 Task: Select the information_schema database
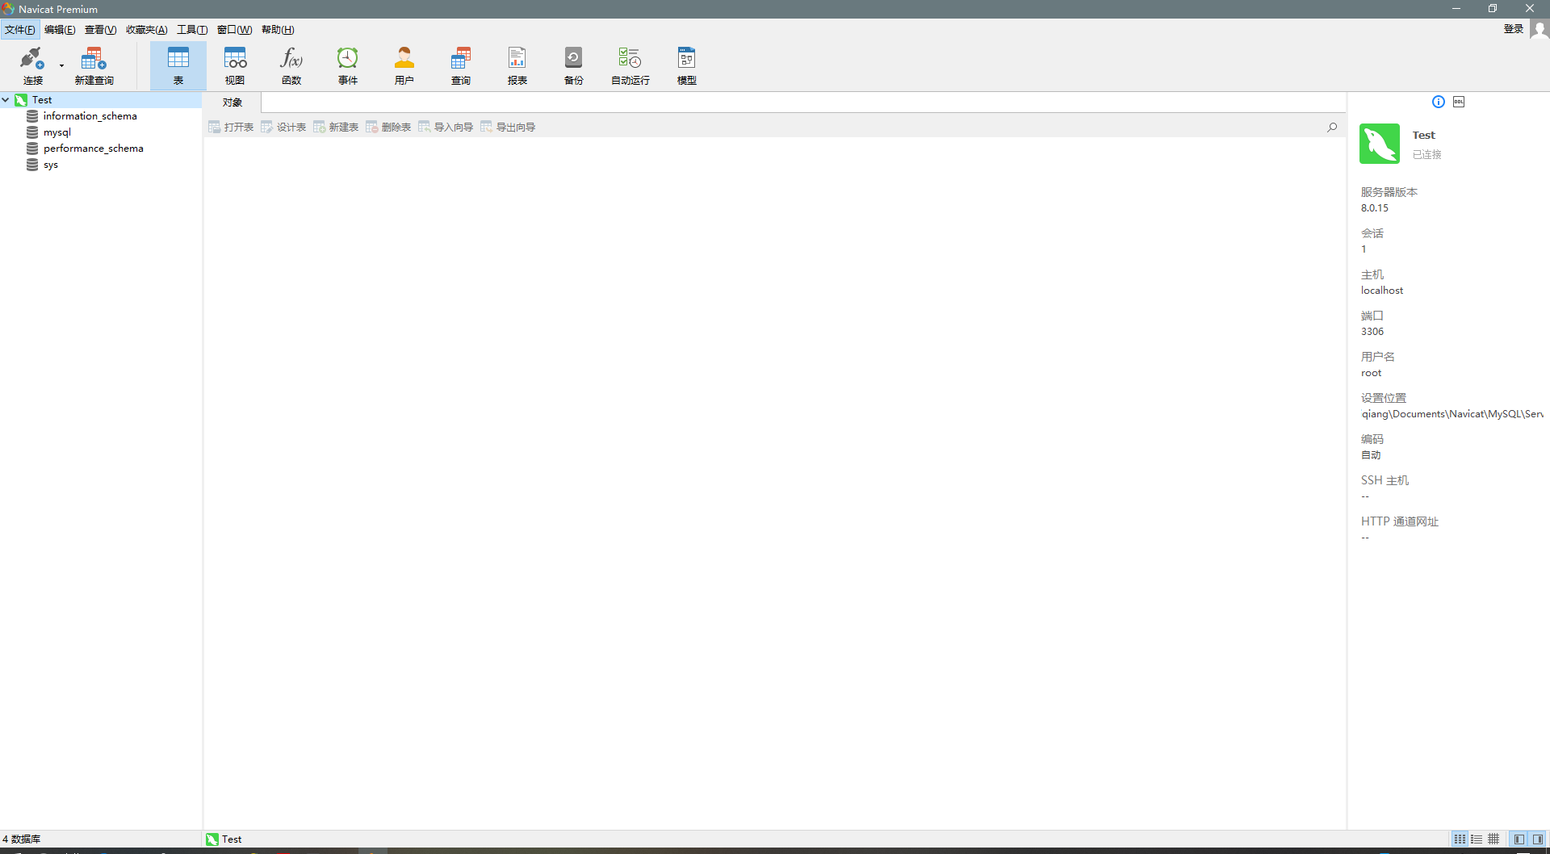point(90,116)
